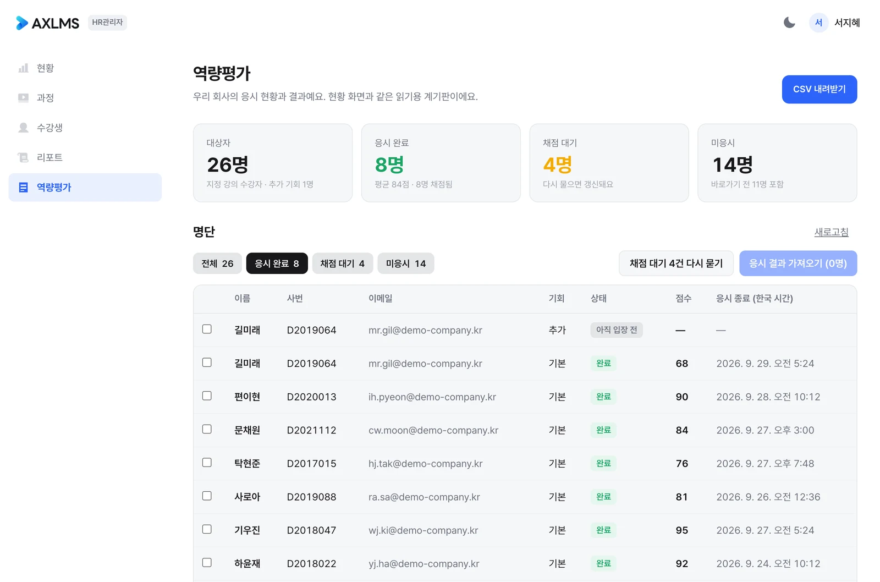Select 편이현 row checkbox
The image size is (880, 582).
click(x=207, y=396)
